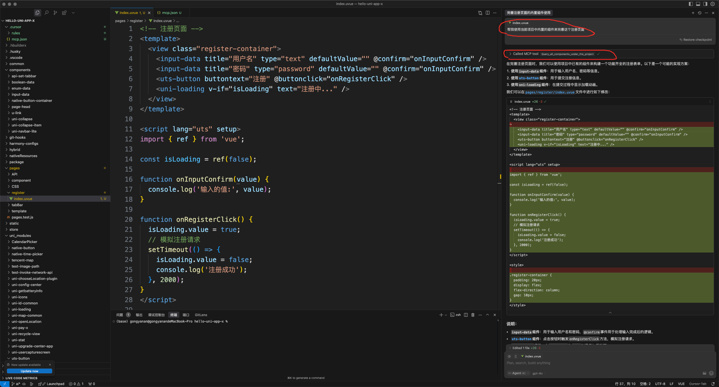Viewport: 719px width, 387px height.
Task: Split the terminal pane
Action: (466, 315)
